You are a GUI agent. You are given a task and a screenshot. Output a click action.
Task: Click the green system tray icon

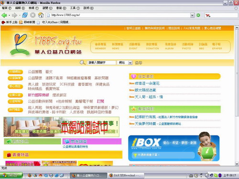(x=216, y=176)
